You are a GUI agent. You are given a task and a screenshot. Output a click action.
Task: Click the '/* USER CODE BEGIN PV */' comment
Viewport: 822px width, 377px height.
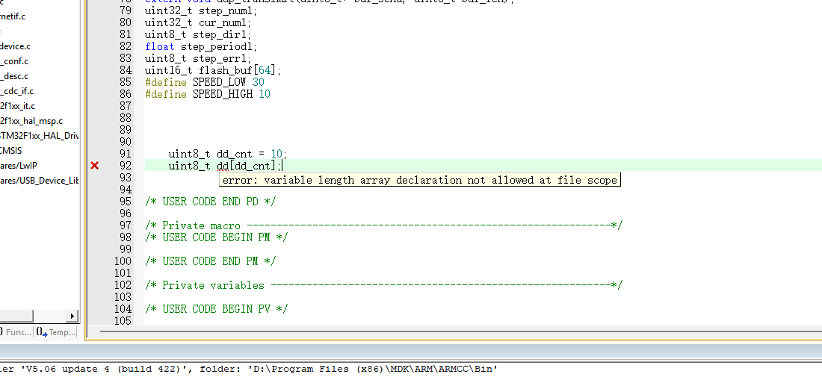[x=217, y=309]
